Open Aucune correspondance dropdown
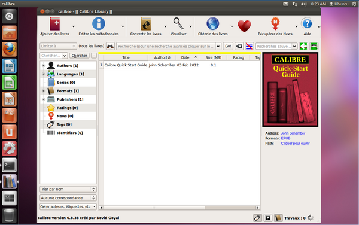Screen dimensions: 359x225 click(68, 197)
